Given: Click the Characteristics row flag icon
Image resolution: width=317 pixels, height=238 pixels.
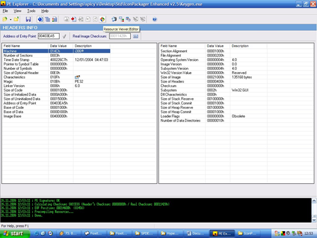Looking at the screenshot, I should click(77, 77).
